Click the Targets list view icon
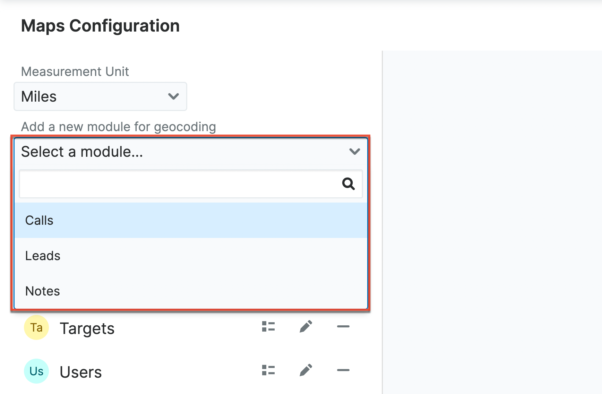602x394 pixels. [268, 327]
